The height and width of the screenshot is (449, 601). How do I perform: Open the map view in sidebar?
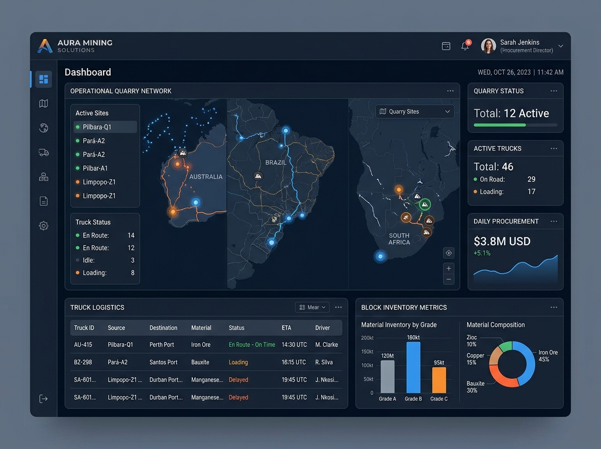tap(44, 103)
